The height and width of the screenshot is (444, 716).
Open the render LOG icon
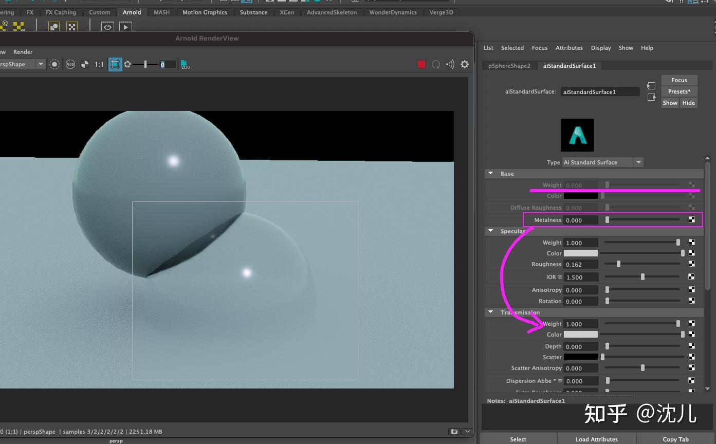point(186,65)
